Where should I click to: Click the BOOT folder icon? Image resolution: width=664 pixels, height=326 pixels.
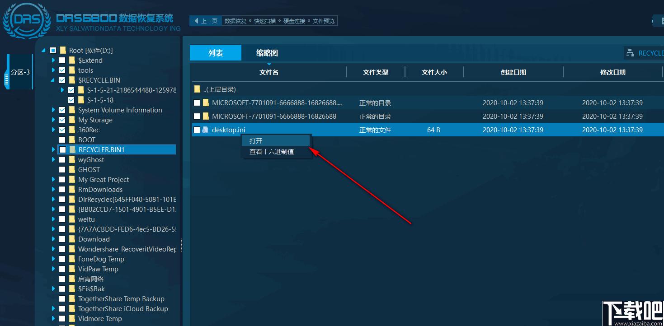[x=72, y=140]
